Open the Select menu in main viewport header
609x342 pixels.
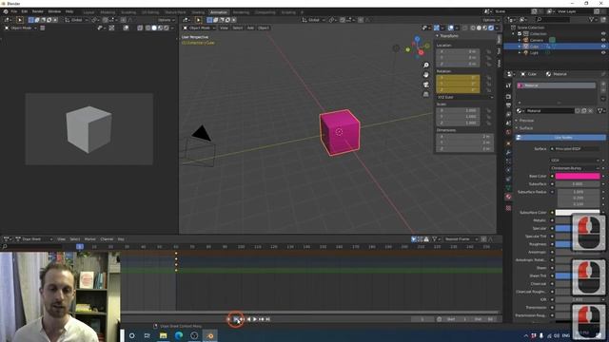pos(237,28)
